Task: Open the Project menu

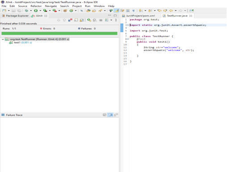Action: (77, 6)
